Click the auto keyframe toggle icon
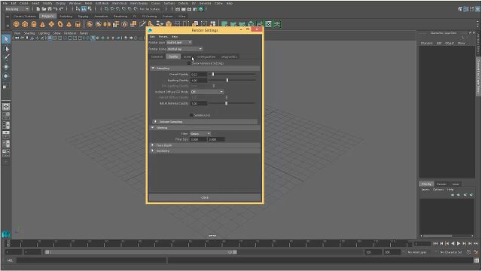 pos(468,252)
